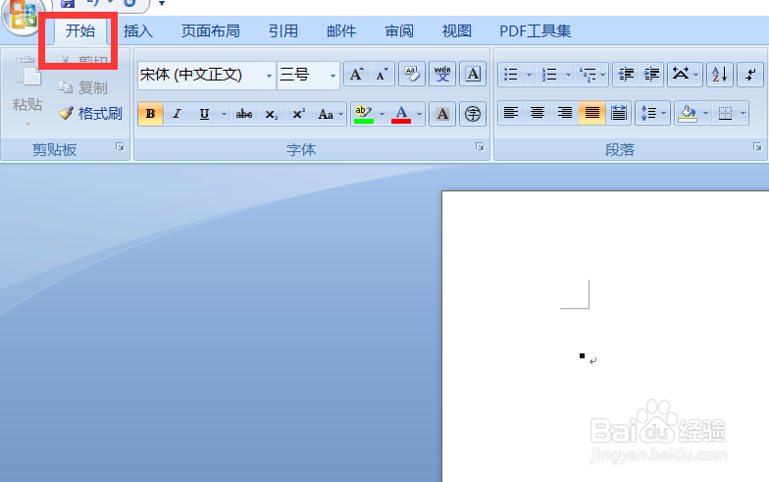Screen dimensions: 769x482
Task: Click the 粘贴 paste button
Action: [27, 84]
